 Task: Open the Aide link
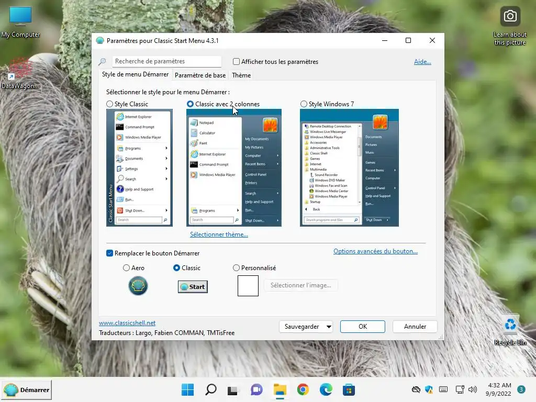tap(422, 62)
